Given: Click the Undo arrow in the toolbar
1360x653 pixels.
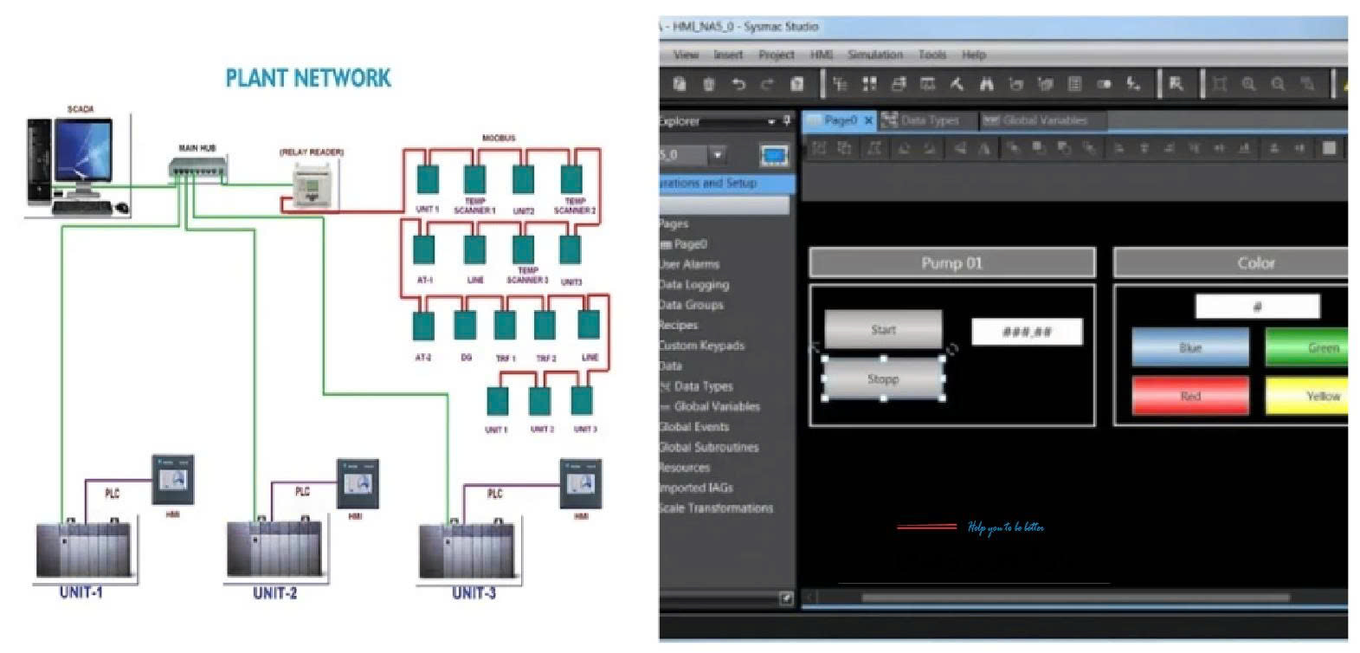Looking at the screenshot, I should click(738, 84).
